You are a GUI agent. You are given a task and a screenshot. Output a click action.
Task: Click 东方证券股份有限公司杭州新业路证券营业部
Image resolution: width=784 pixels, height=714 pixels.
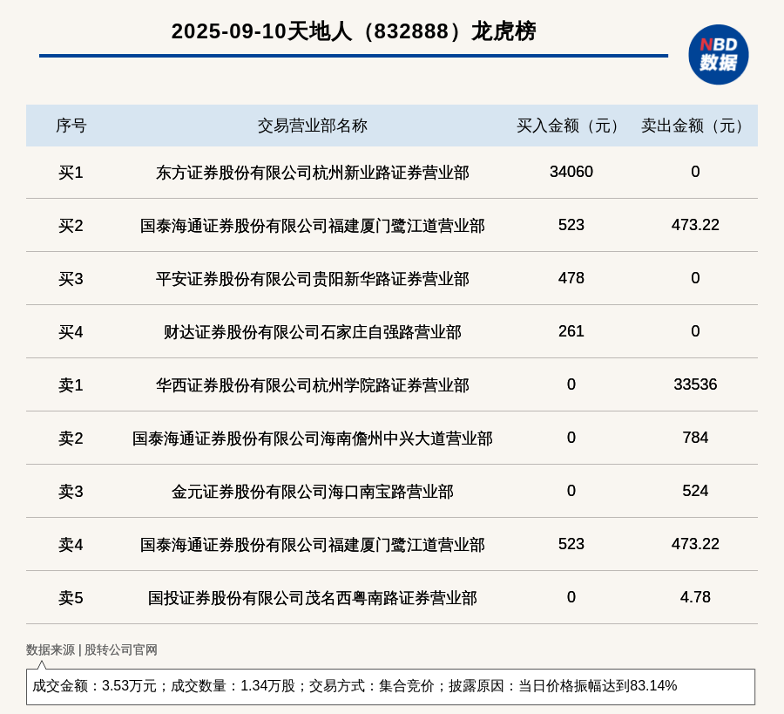click(x=313, y=173)
